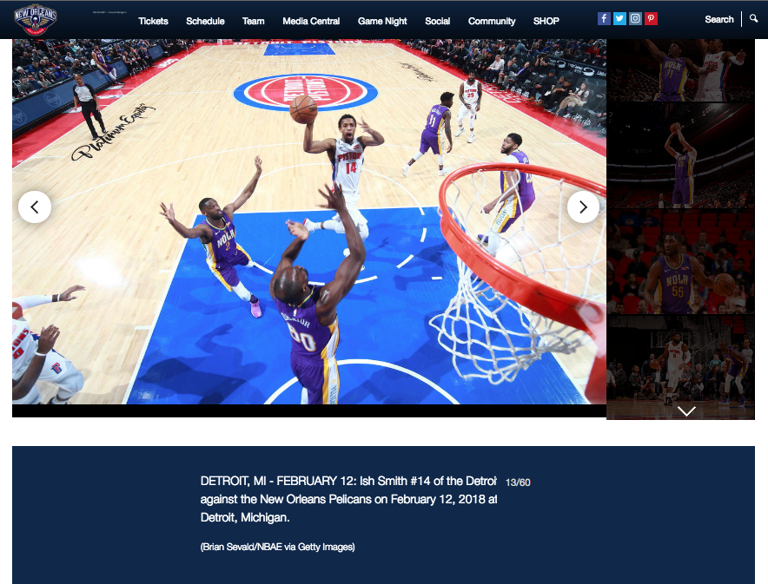Select Media Central in navigation

[x=311, y=21]
